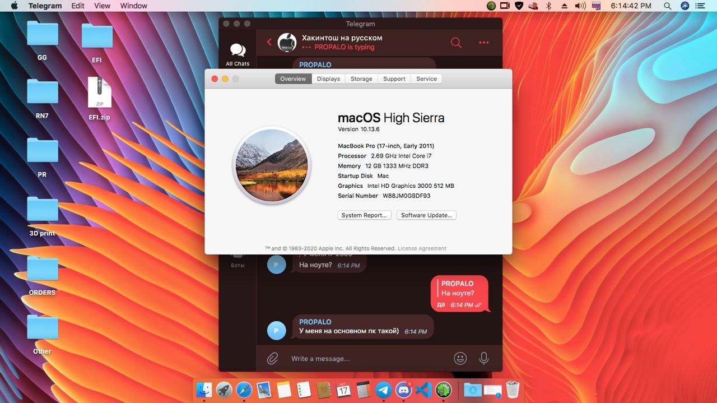Open the three-dot chat menu in Telegram
Screen dimensions: 717x403
point(484,43)
